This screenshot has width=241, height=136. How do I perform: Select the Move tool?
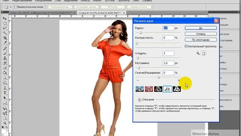click(x=5, y=19)
